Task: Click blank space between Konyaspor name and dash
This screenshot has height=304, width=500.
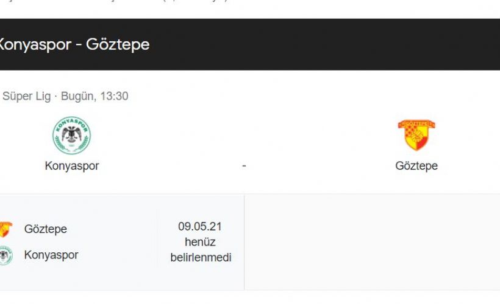Action: click(x=171, y=166)
